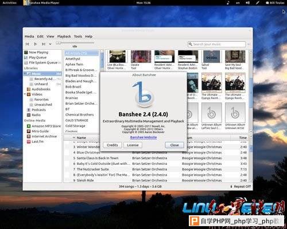
Task: Open the Edit menu
Action: coord(40,36)
